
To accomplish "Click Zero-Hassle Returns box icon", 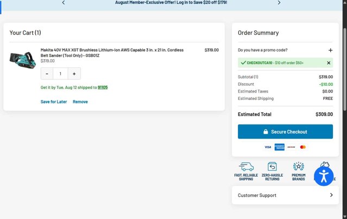I will (x=272, y=166).
